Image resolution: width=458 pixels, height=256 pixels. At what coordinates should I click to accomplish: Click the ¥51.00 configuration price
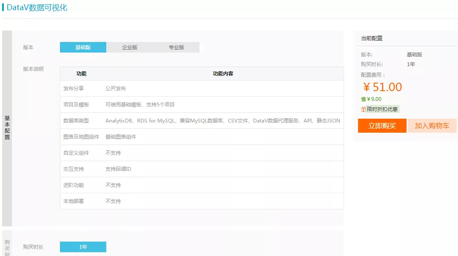382,87
